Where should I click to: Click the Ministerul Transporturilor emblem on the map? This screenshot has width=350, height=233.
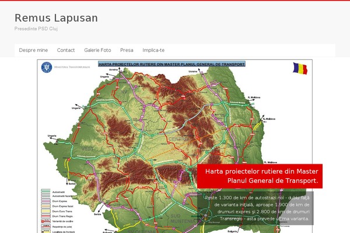tap(47, 67)
